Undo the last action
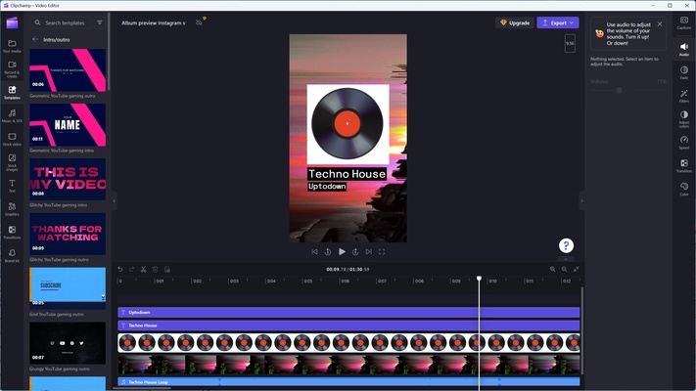Image resolution: width=696 pixels, height=391 pixels. (x=119, y=269)
